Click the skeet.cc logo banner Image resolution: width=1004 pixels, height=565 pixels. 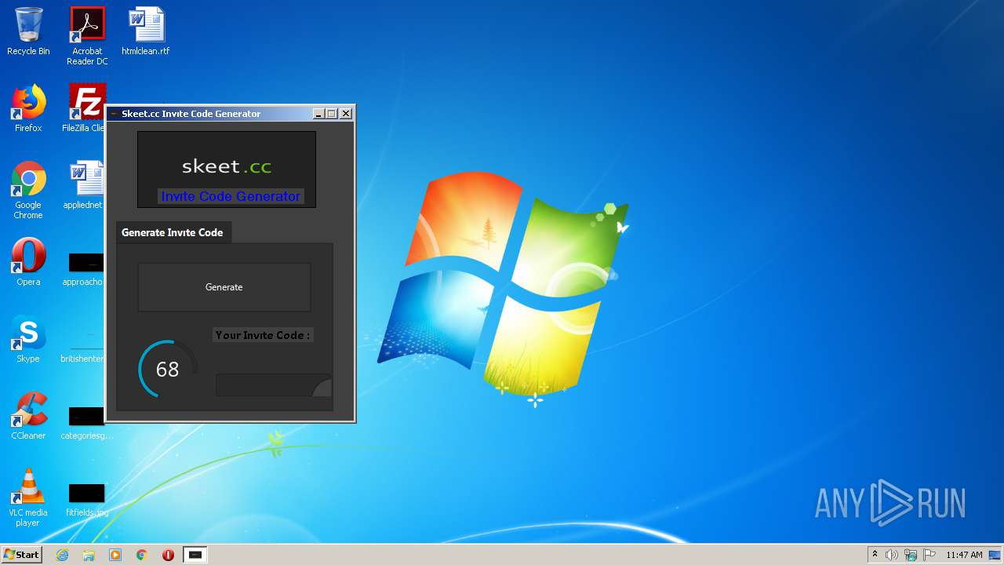click(x=227, y=169)
